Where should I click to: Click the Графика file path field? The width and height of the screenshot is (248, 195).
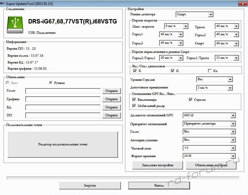(63, 99)
